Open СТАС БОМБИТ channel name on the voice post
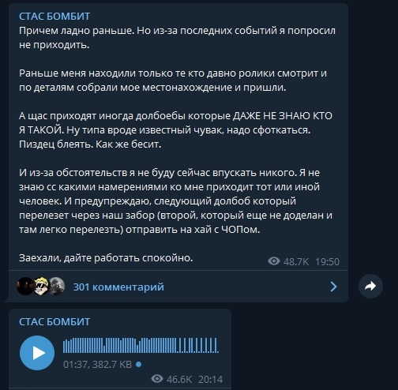Viewport: 398px width, 390px height. tap(54, 321)
